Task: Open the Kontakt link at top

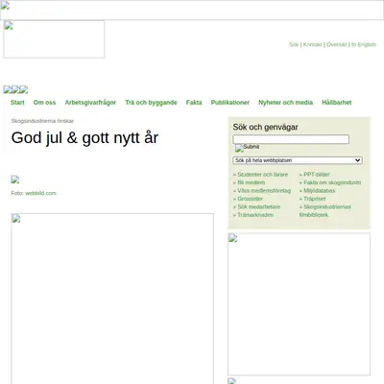Action: [312, 44]
